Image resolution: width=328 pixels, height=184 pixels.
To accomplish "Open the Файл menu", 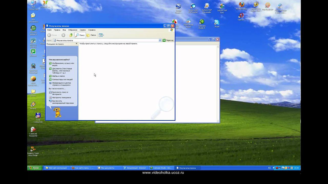I will coord(49,30).
